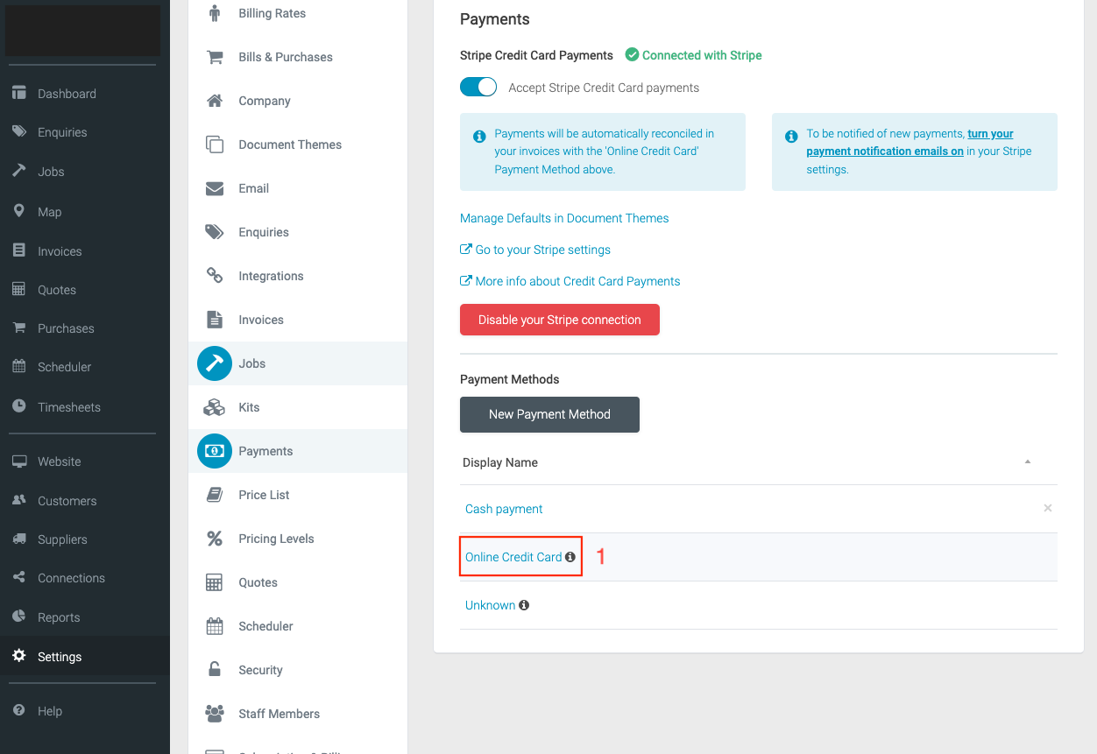Click the Dashboard icon in the sidebar
1097x754 pixels.
pyautogui.click(x=19, y=94)
